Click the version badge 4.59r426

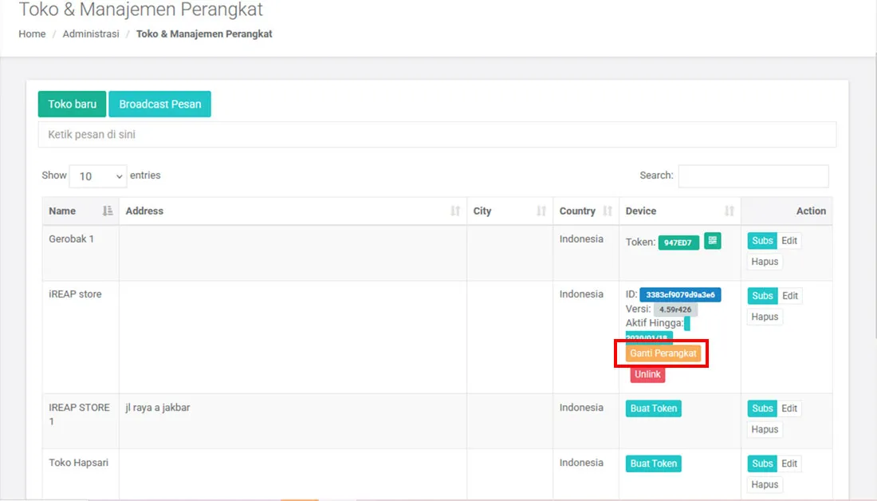[x=675, y=309]
